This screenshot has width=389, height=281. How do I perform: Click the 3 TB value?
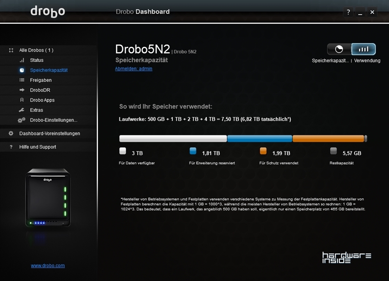click(137, 153)
